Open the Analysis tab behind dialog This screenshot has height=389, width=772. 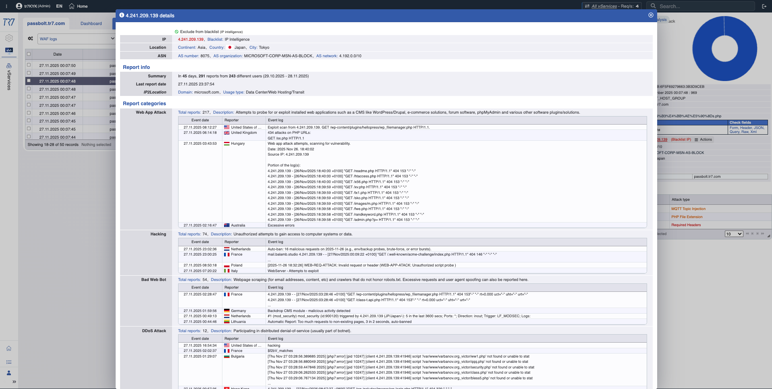coord(661,20)
